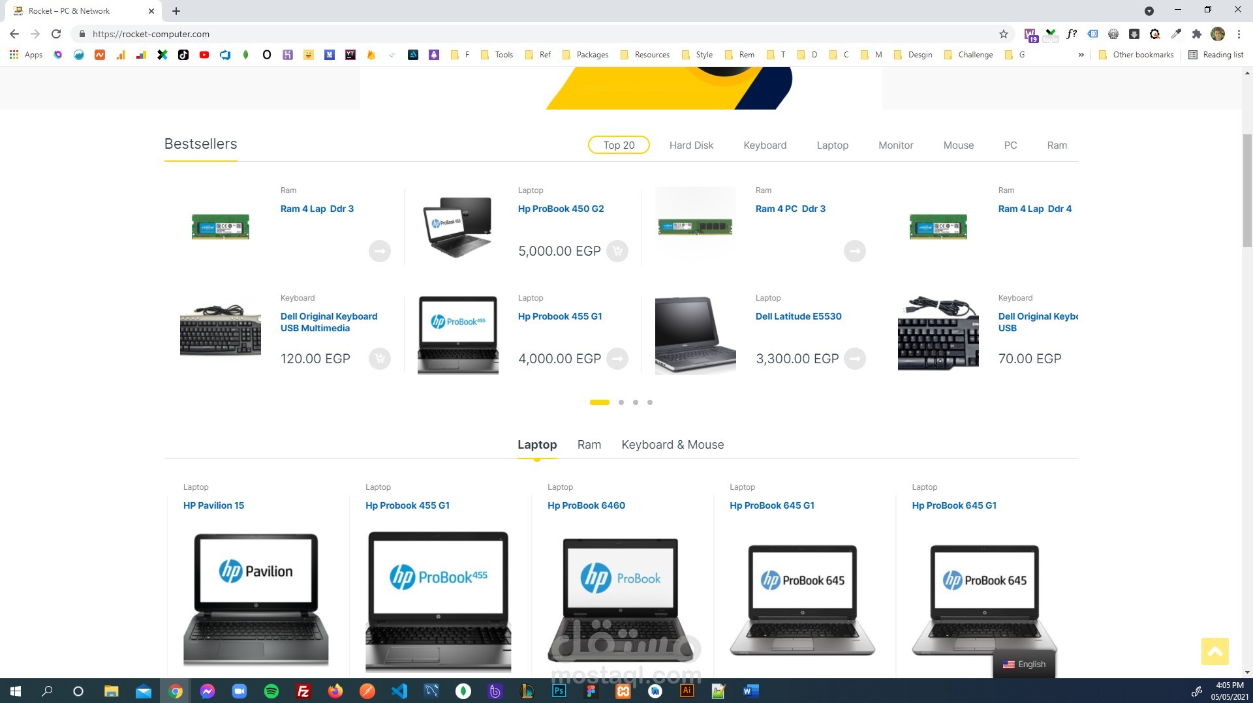Open Tools bookmarks folder
The width and height of the screenshot is (1253, 703).
pyautogui.click(x=497, y=55)
